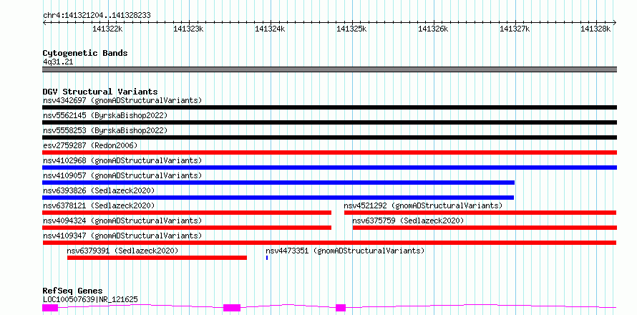Click the chr4:141321204..141328233 coordinates text
This screenshot has height=315, width=637.
click(x=97, y=16)
